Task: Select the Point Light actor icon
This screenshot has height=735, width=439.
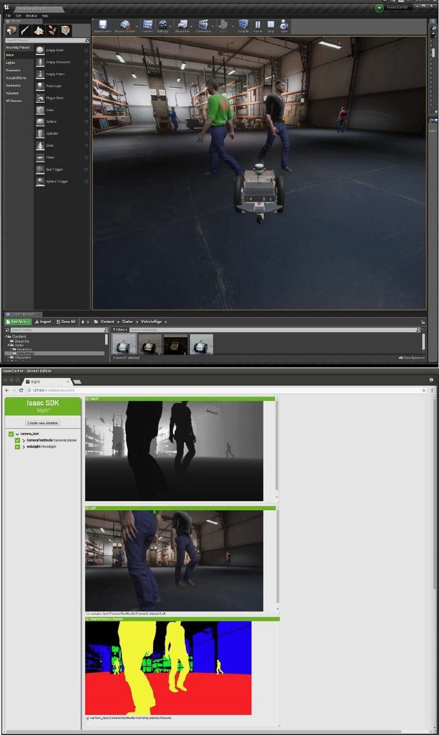Action: (41, 86)
